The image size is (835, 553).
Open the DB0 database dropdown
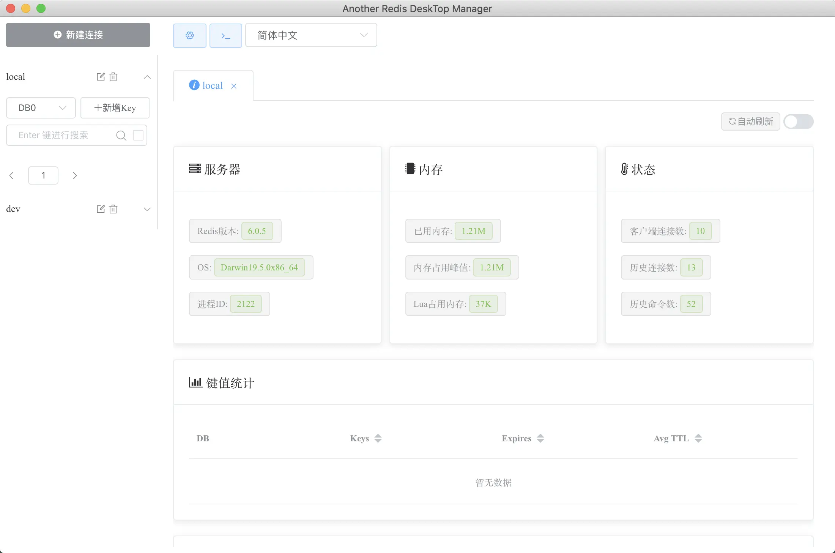pyautogui.click(x=41, y=108)
